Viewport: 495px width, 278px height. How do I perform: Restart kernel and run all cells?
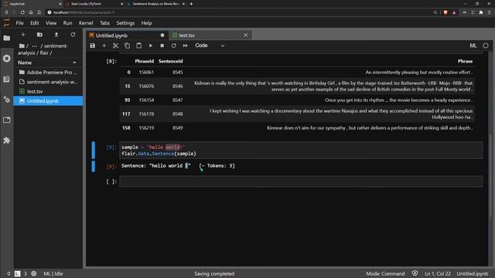point(186,46)
